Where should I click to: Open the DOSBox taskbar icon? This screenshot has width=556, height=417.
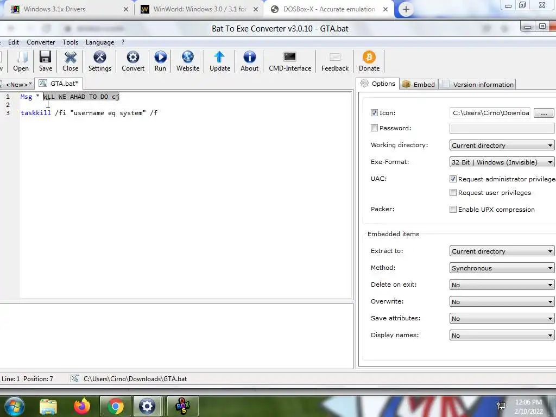(183, 406)
